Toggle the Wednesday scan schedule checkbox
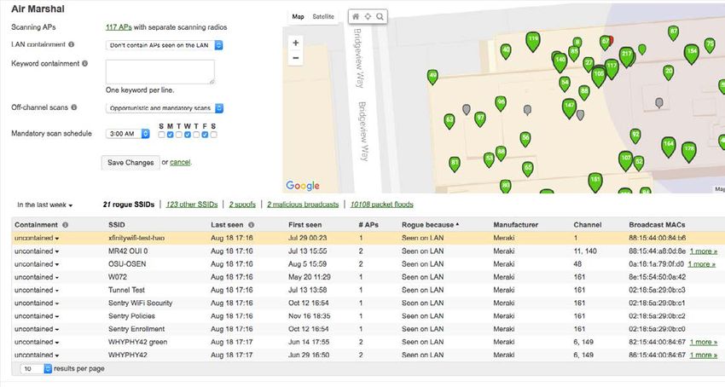Image resolution: width=725 pixels, height=387 pixels. pyautogui.click(x=188, y=135)
